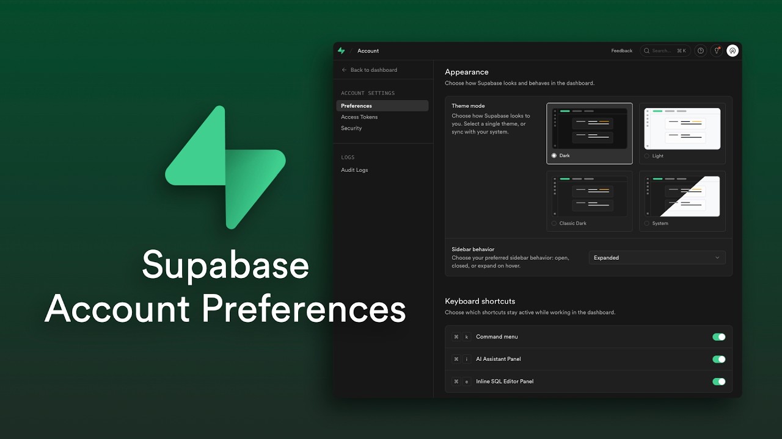Click the Light theme preview thumbnail
This screenshot has height=439, width=782.
(x=682, y=129)
